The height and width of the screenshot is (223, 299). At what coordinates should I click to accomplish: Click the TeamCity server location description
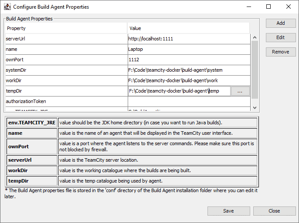(x=99, y=160)
